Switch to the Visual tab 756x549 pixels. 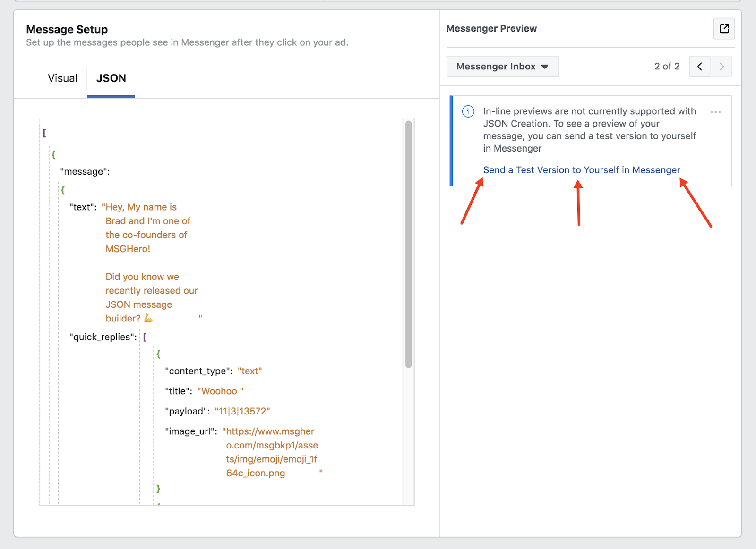(62, 78)
